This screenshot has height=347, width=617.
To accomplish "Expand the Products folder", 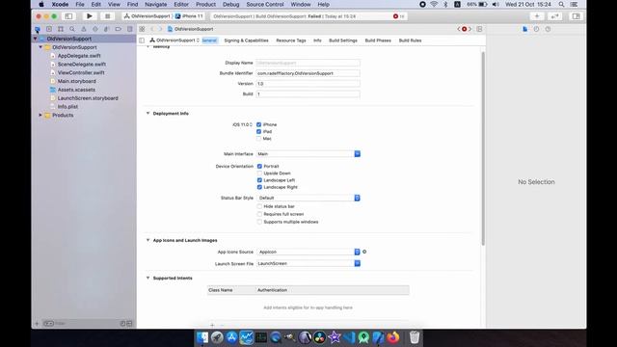I will [x=40, y=116].
